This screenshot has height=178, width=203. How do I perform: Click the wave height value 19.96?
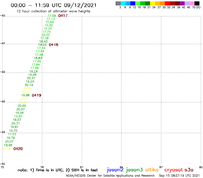coord(32,75)
